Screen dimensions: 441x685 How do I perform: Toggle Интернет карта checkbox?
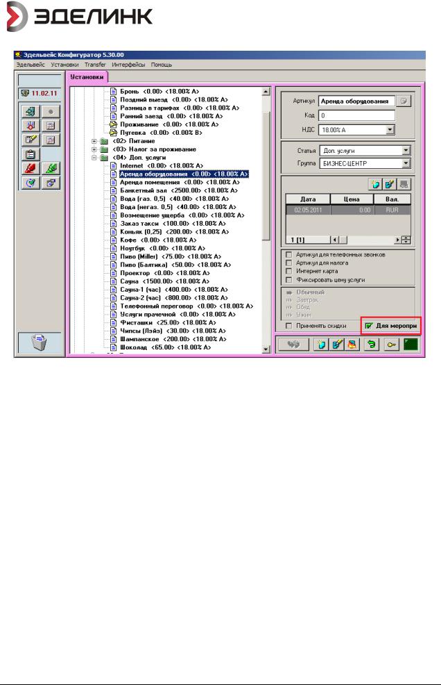click(288, 271)
